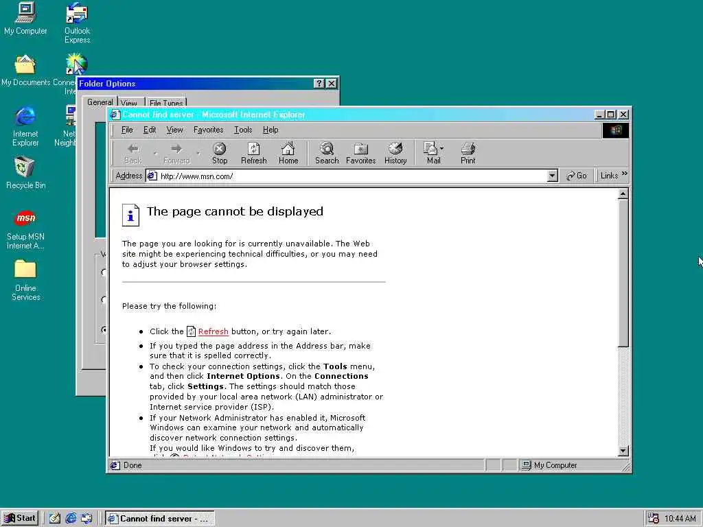This screenshot has width=703, height=527.
Task: Select Internet Explorer desktop icon
Action: pos(25,127)
